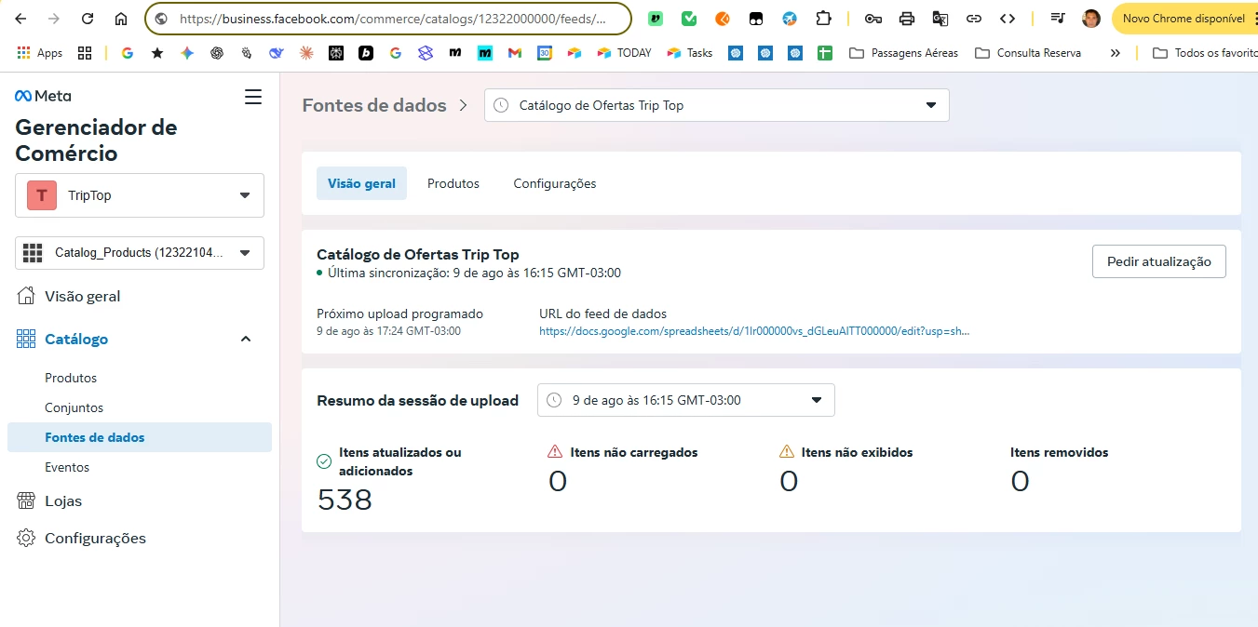Click the 538 updated items count
Screen dimensions: 1258x627
(345, 500)
